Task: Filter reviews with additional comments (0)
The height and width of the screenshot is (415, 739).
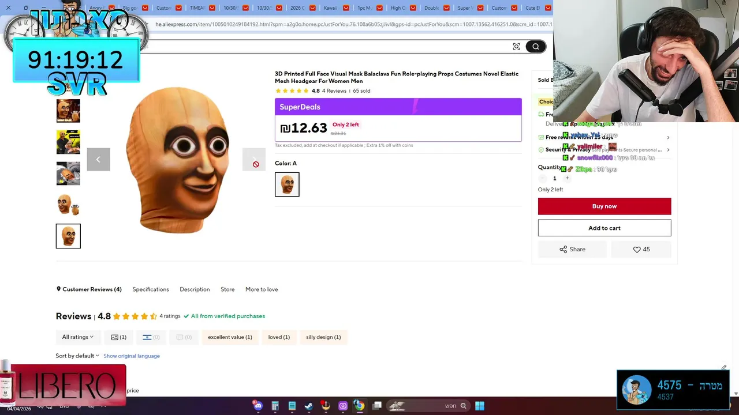Action: [184, 337]
